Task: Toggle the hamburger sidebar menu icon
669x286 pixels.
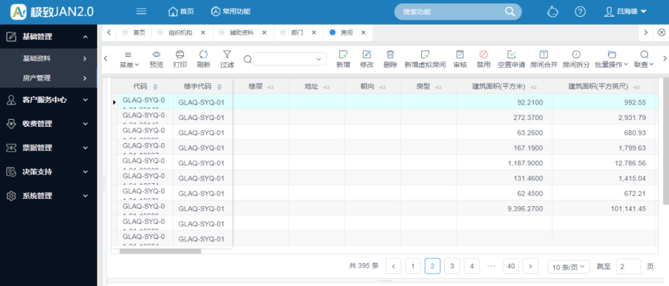Action: [141, 12]
